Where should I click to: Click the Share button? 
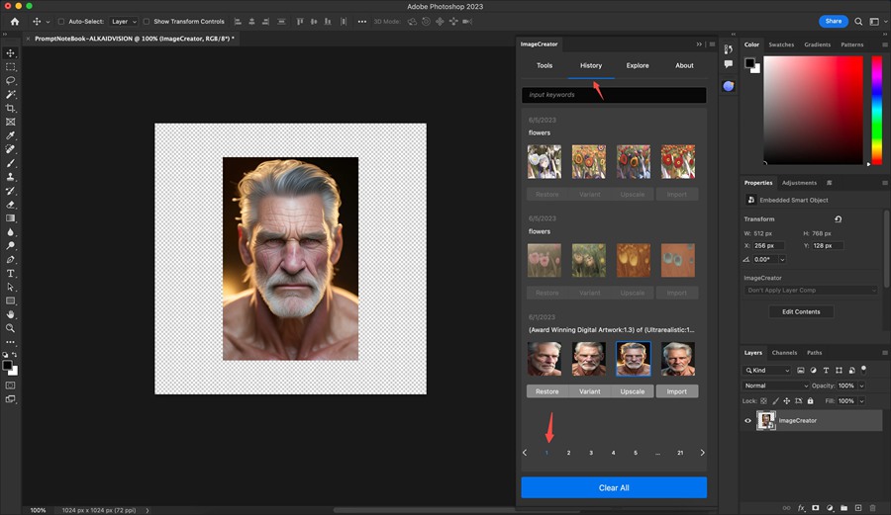coord(834,21)
